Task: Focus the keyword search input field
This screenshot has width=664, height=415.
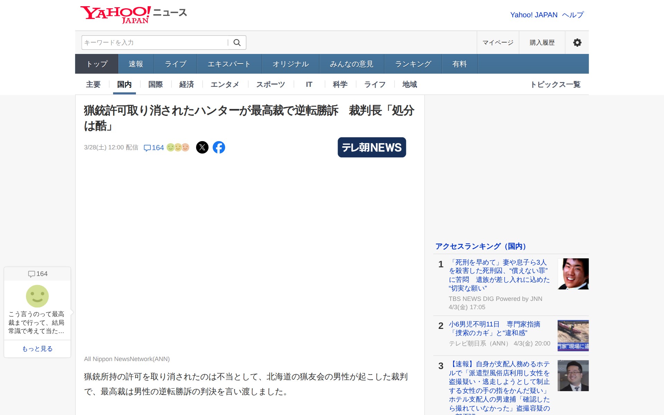Action: pyautogui.click(x=155, y=43)
